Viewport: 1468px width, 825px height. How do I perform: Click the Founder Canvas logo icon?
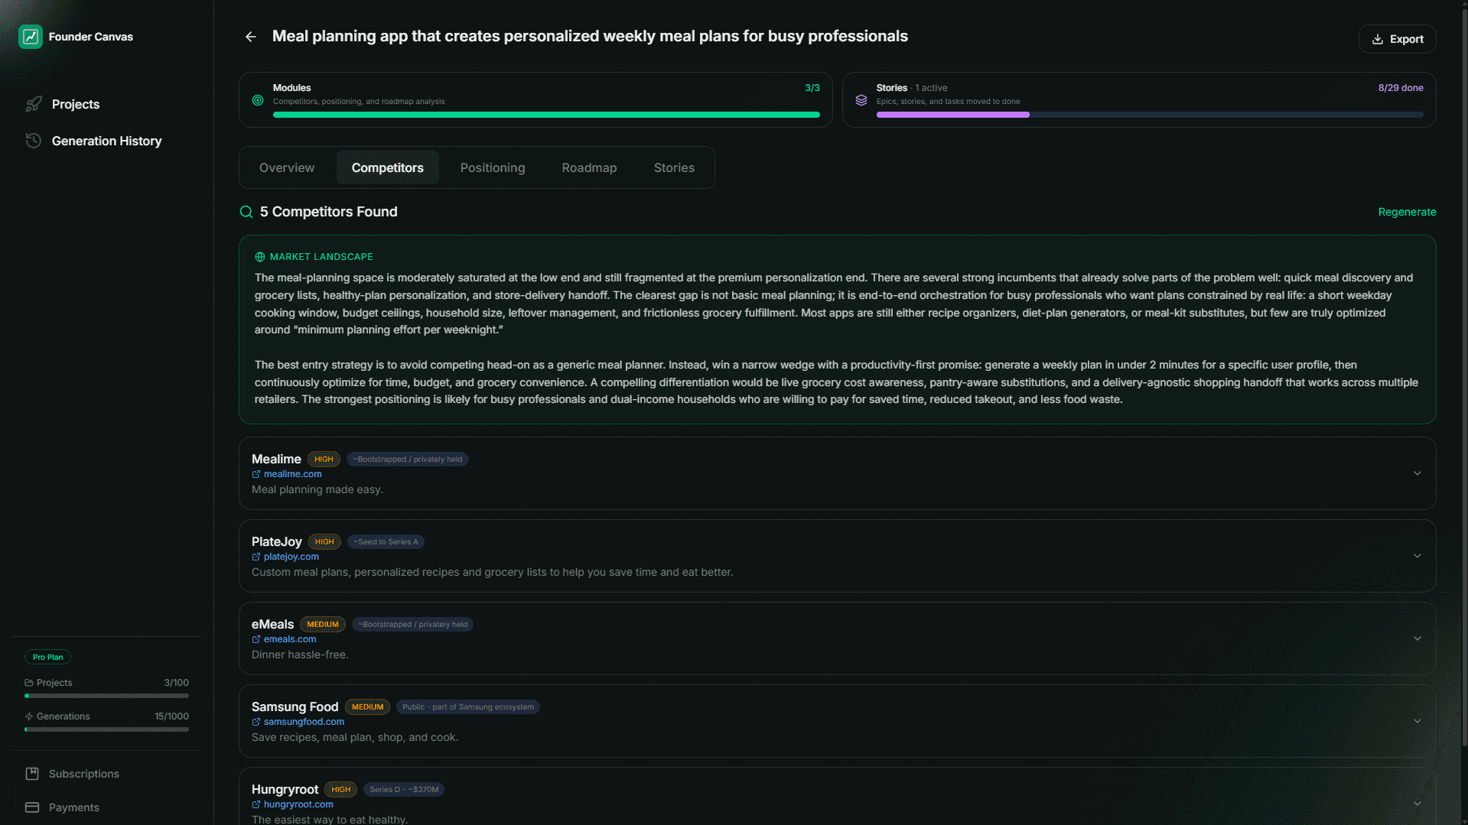click(31, 36)
